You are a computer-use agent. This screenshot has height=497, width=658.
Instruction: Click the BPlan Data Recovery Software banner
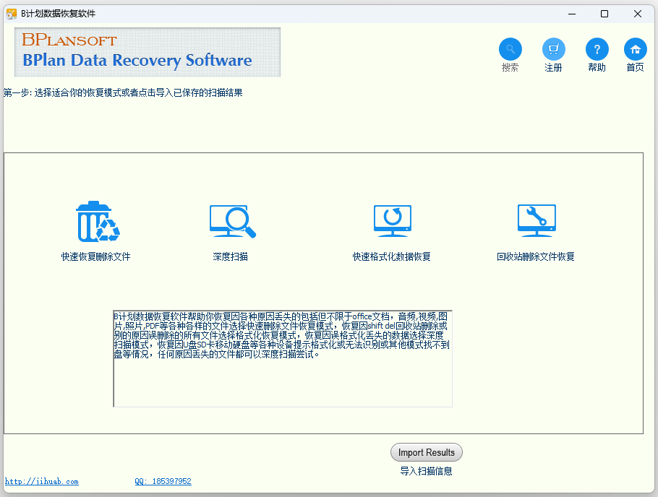pos(148,52)
